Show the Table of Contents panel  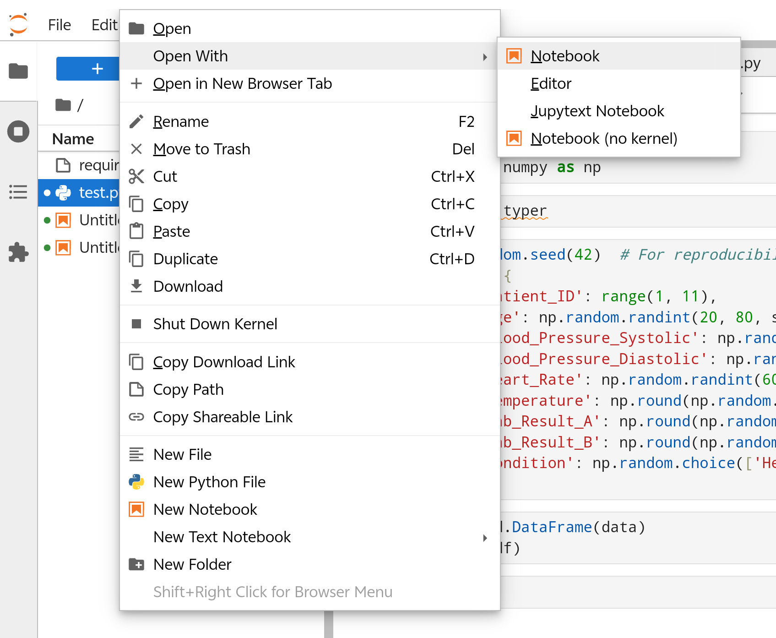[x=18, y=192]
